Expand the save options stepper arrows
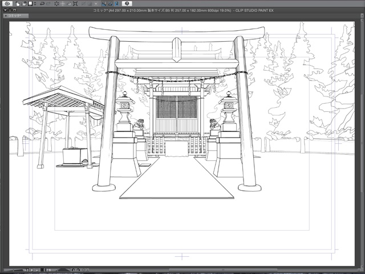This screenshot has width=365, height=274. coord(35,4)
